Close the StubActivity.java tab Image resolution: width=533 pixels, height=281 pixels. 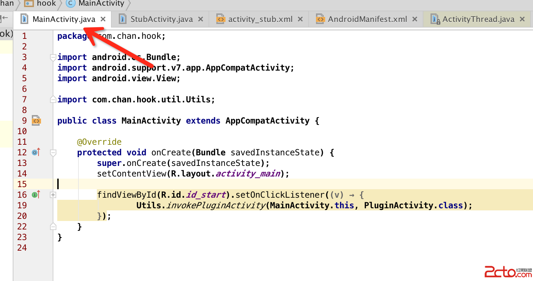(200, 19)
